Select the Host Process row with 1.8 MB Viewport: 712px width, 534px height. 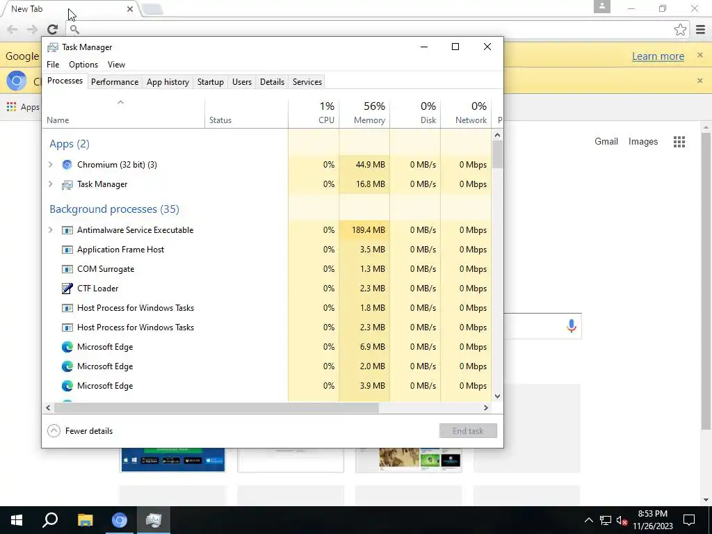point(267,308)
